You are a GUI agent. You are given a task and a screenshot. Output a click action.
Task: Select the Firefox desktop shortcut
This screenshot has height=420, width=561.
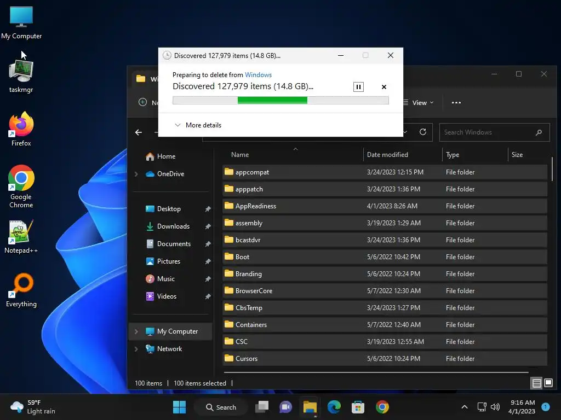coord(21,129)
